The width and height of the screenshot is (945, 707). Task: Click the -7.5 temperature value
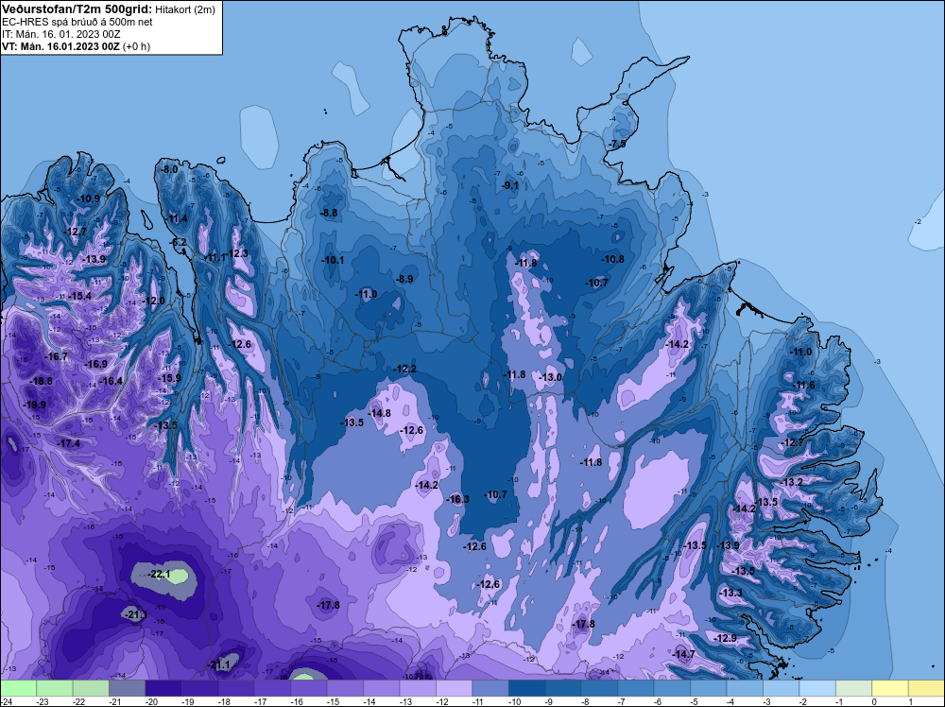617,144
